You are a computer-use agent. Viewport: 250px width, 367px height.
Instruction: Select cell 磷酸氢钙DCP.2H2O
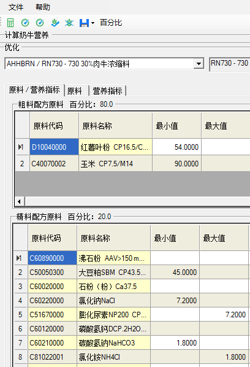pyautogui.click(x=113, y=328)
